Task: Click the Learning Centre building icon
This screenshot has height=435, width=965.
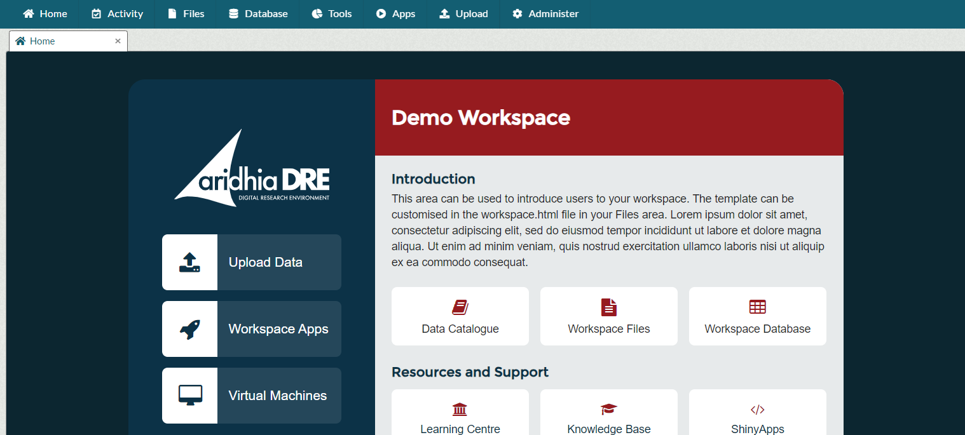Action: click(460, 409)
